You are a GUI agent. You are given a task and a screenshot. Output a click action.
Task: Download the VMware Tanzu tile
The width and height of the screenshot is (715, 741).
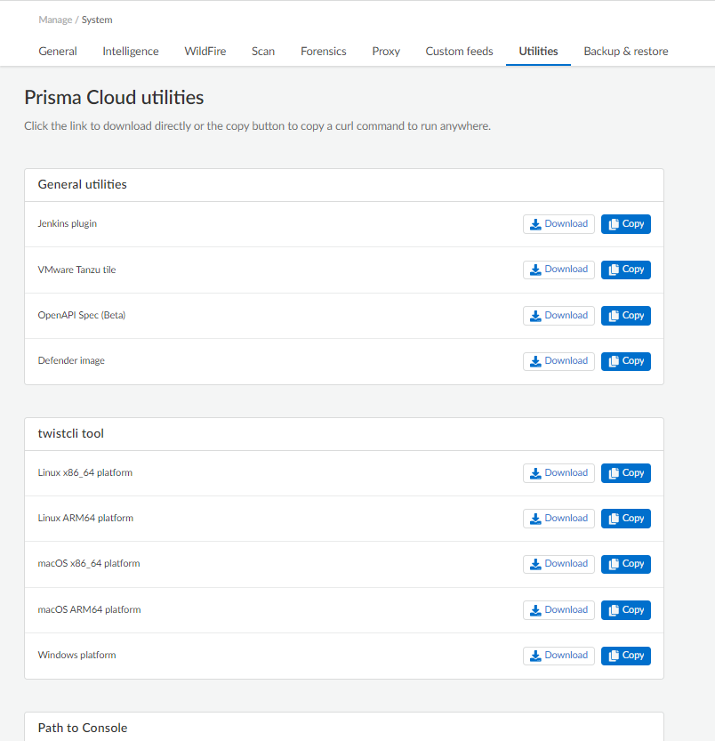[x=558, y=270]
